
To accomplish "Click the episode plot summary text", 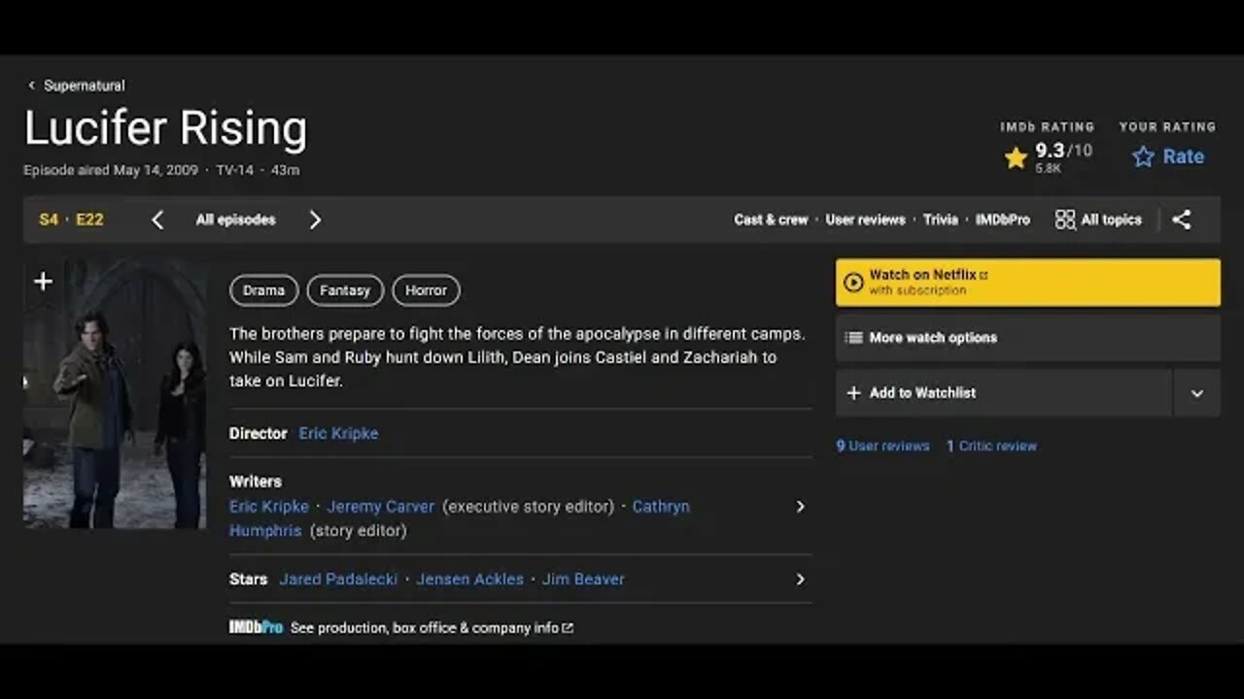I will pyautogui.click(x=517, y=357).
